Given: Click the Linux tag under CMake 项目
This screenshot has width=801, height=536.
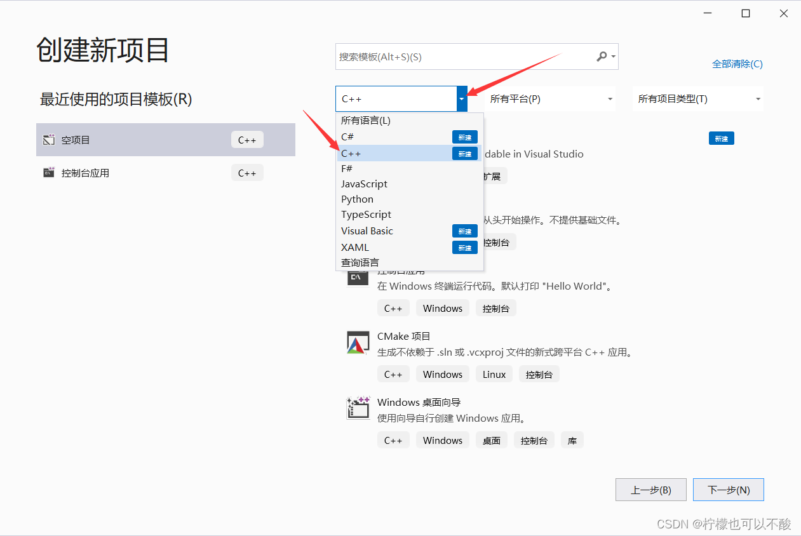Looking at the screenshot, I should (494, 374).
